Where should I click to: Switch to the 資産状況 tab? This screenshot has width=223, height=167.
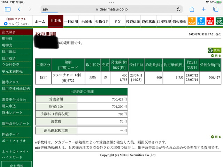point(148,22)
